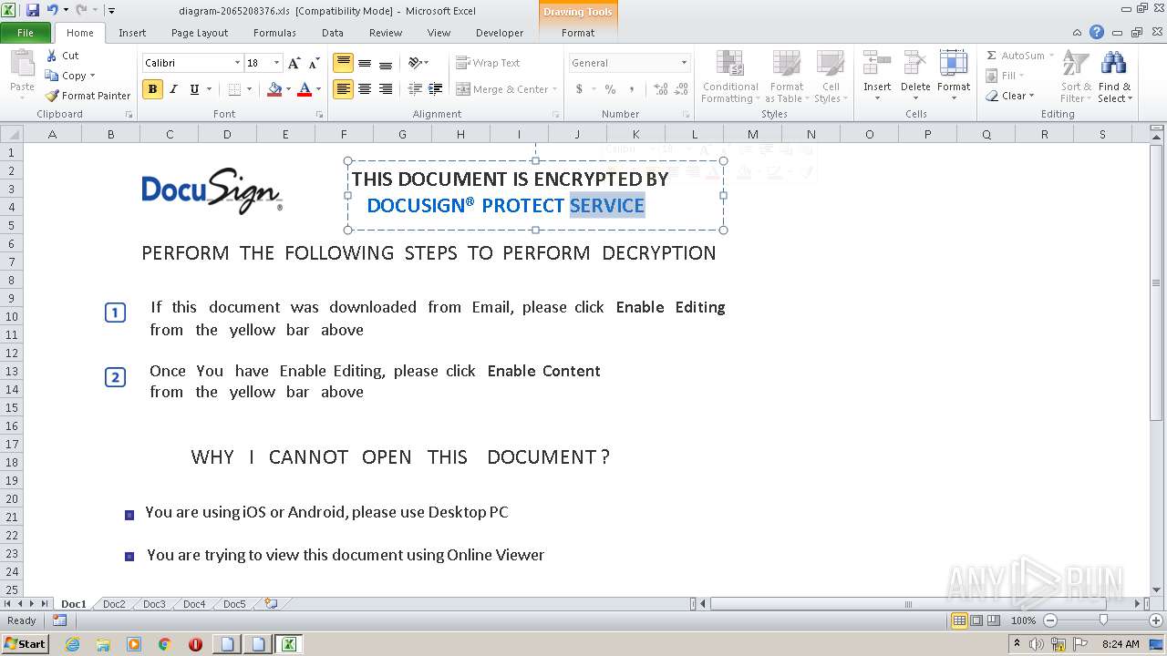Switch to the Formulas tab
Screen dimensions: 1167x656
click(274, 33)
